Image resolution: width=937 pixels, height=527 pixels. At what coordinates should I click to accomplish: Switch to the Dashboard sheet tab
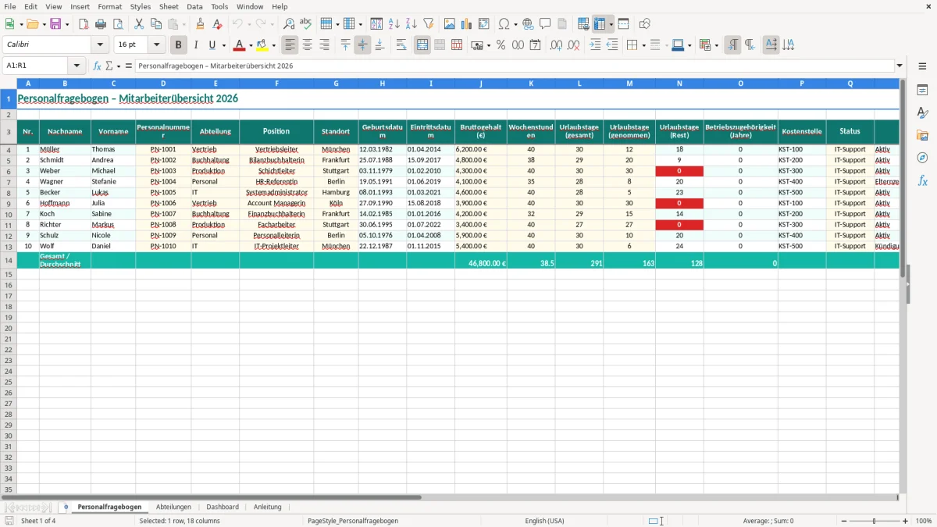tap(223, 507)
